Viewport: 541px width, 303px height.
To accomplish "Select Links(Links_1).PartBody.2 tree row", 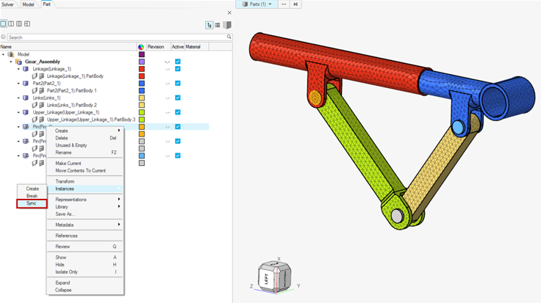I will coord(72,105).
